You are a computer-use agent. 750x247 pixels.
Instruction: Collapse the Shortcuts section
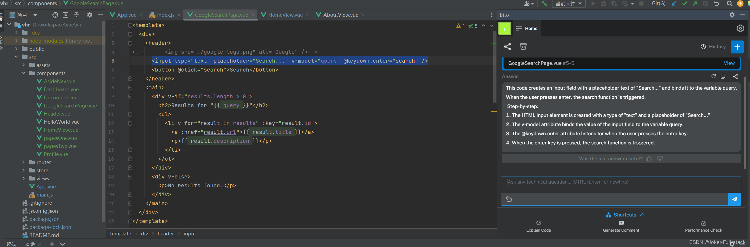click(642, 215)
